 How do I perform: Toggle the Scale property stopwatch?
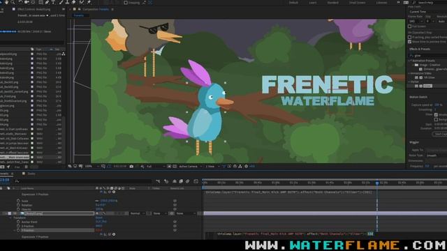pyautogui.click(x=18, y=201)
